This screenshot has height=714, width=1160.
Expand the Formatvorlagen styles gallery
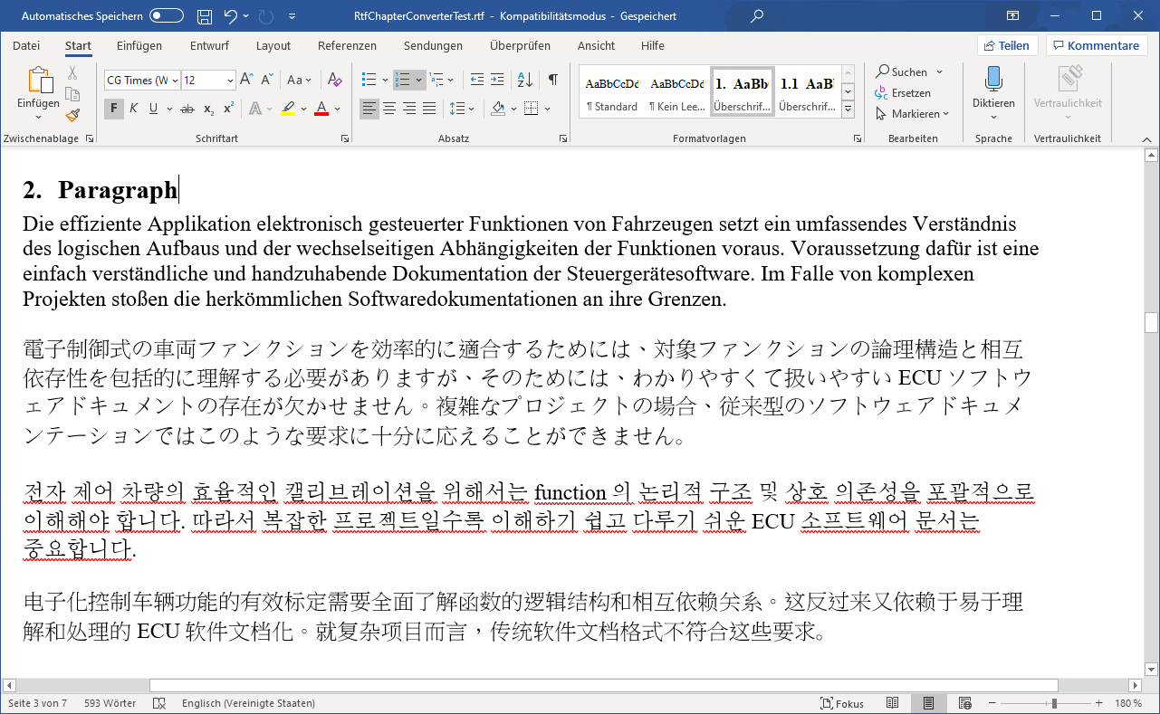pyautogui.click(x=848, y=109)
